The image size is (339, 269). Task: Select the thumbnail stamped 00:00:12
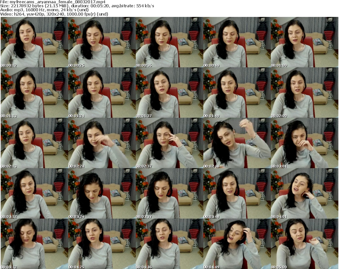(34, 42)
